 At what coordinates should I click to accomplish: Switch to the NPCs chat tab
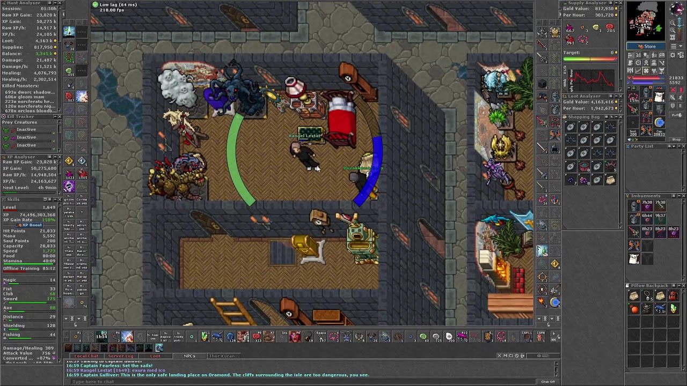click(x=189, y=356)
